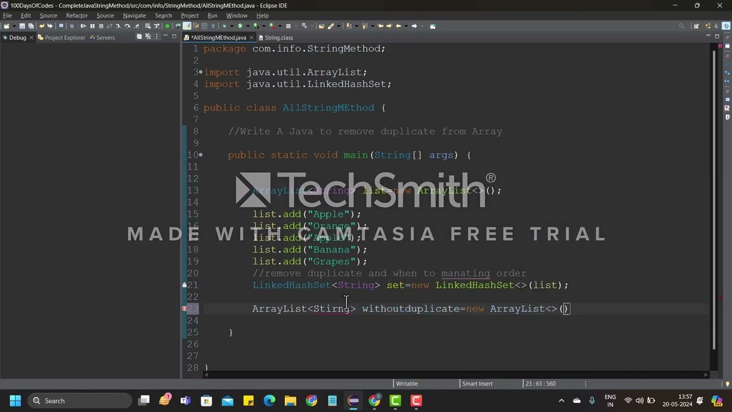Viewport: 732px width, 412px height.
Task: Click Remove All Terminated launches icon
Action: [148, 37]
